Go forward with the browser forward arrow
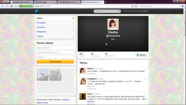Viewport: 186px width, 105px height. click(7, 6)
